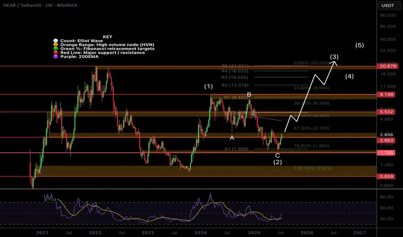Click the 45.000 price axis value

(x=388, y=39)
